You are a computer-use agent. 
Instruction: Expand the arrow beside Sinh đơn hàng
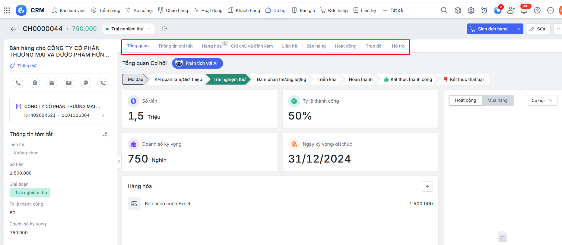coord(518,29)
